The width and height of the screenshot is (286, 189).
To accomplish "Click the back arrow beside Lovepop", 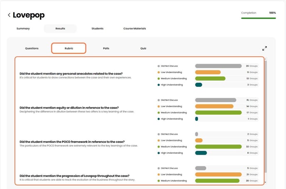I will click(9, 15).
